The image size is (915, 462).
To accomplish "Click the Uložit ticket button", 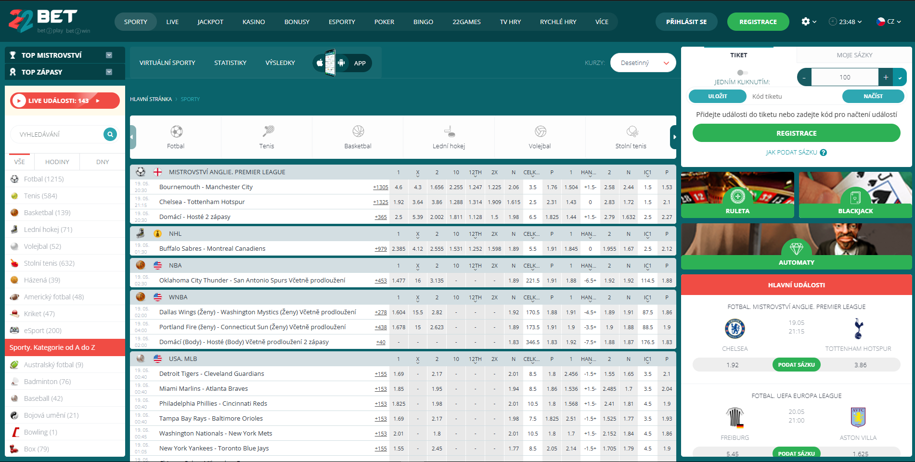I will pos(717,96).
